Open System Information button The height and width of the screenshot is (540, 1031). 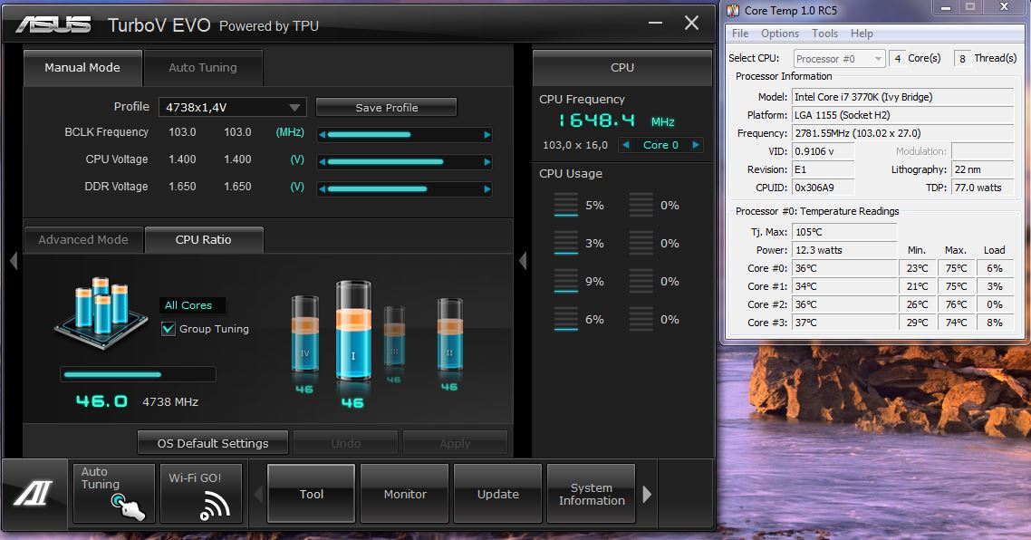point(592,493)
